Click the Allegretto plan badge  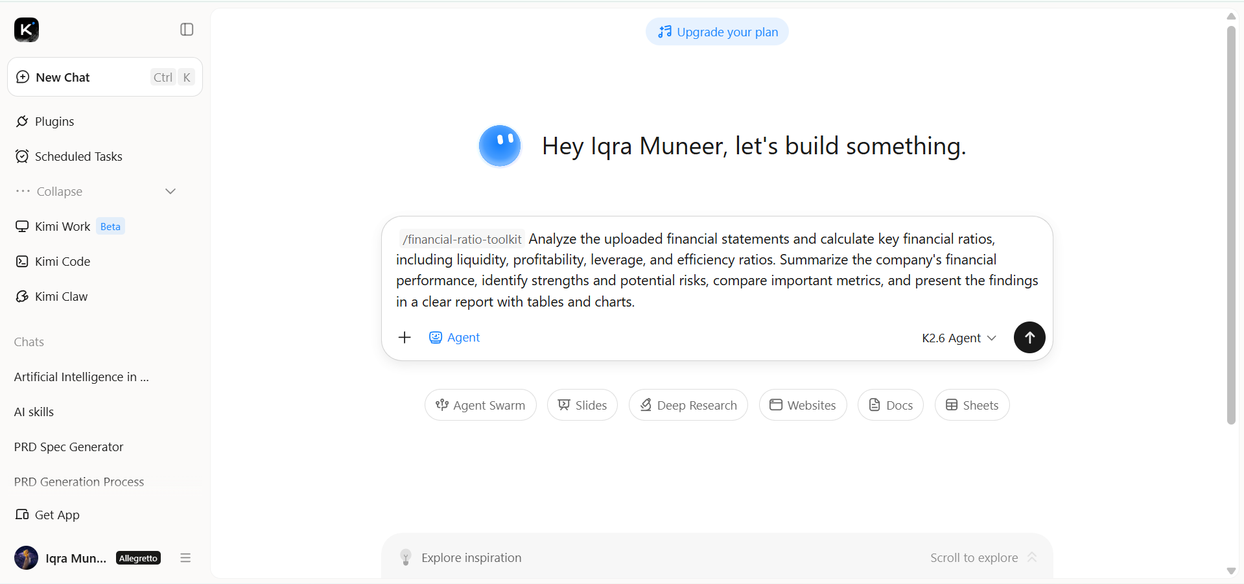pos(138,558)
